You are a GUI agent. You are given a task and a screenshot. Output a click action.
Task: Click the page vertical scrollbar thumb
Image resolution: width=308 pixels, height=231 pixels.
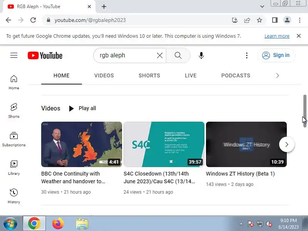tap(305, 111)
